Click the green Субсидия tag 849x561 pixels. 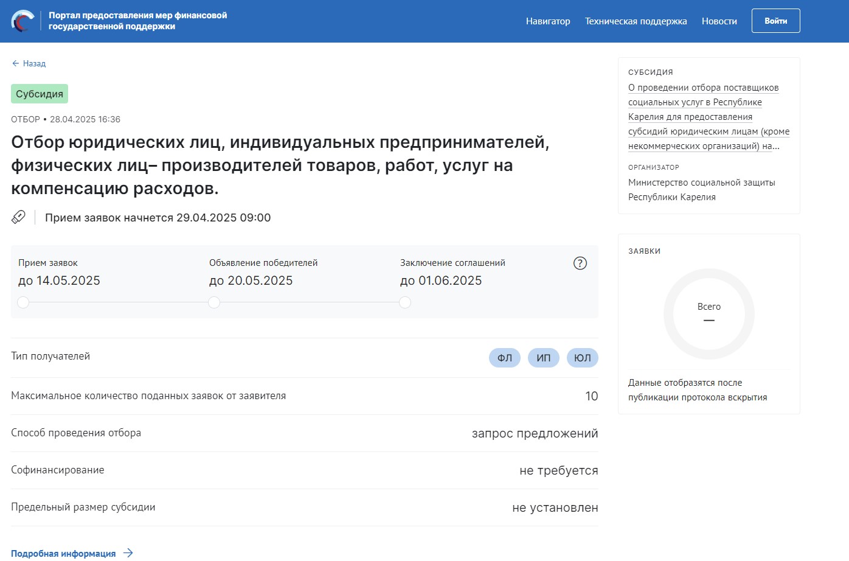click(40, 94)
